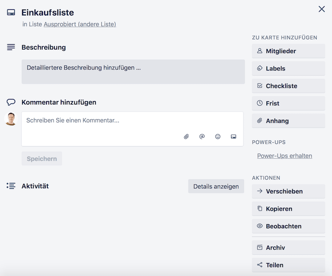Click the Beschreibung lines icon
Image resolution: width=332 pixels, height=276 pixels.
(x=11, y=47)
